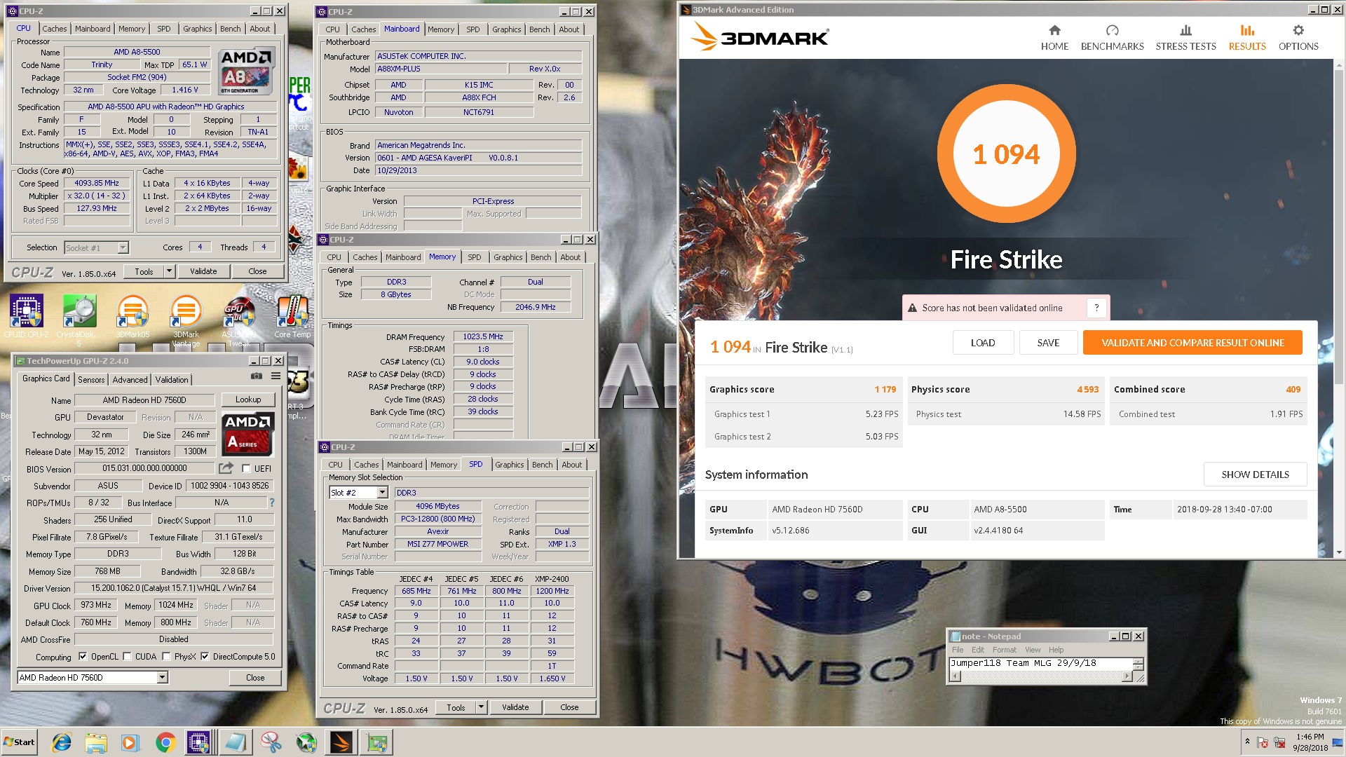The image size is (1346, 757).
Task: Open the Format menu in Notepad
Action: (1004, 650)
